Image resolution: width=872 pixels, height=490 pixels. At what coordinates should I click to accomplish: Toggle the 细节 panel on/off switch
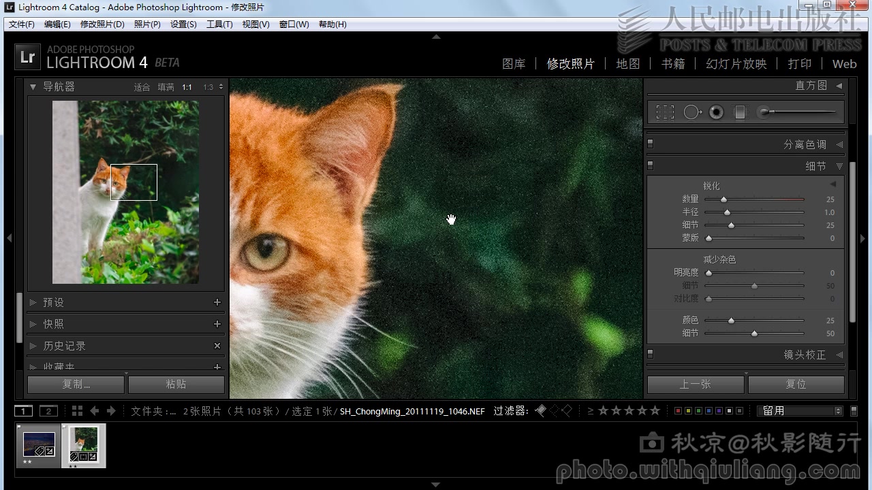coord(650,165)
